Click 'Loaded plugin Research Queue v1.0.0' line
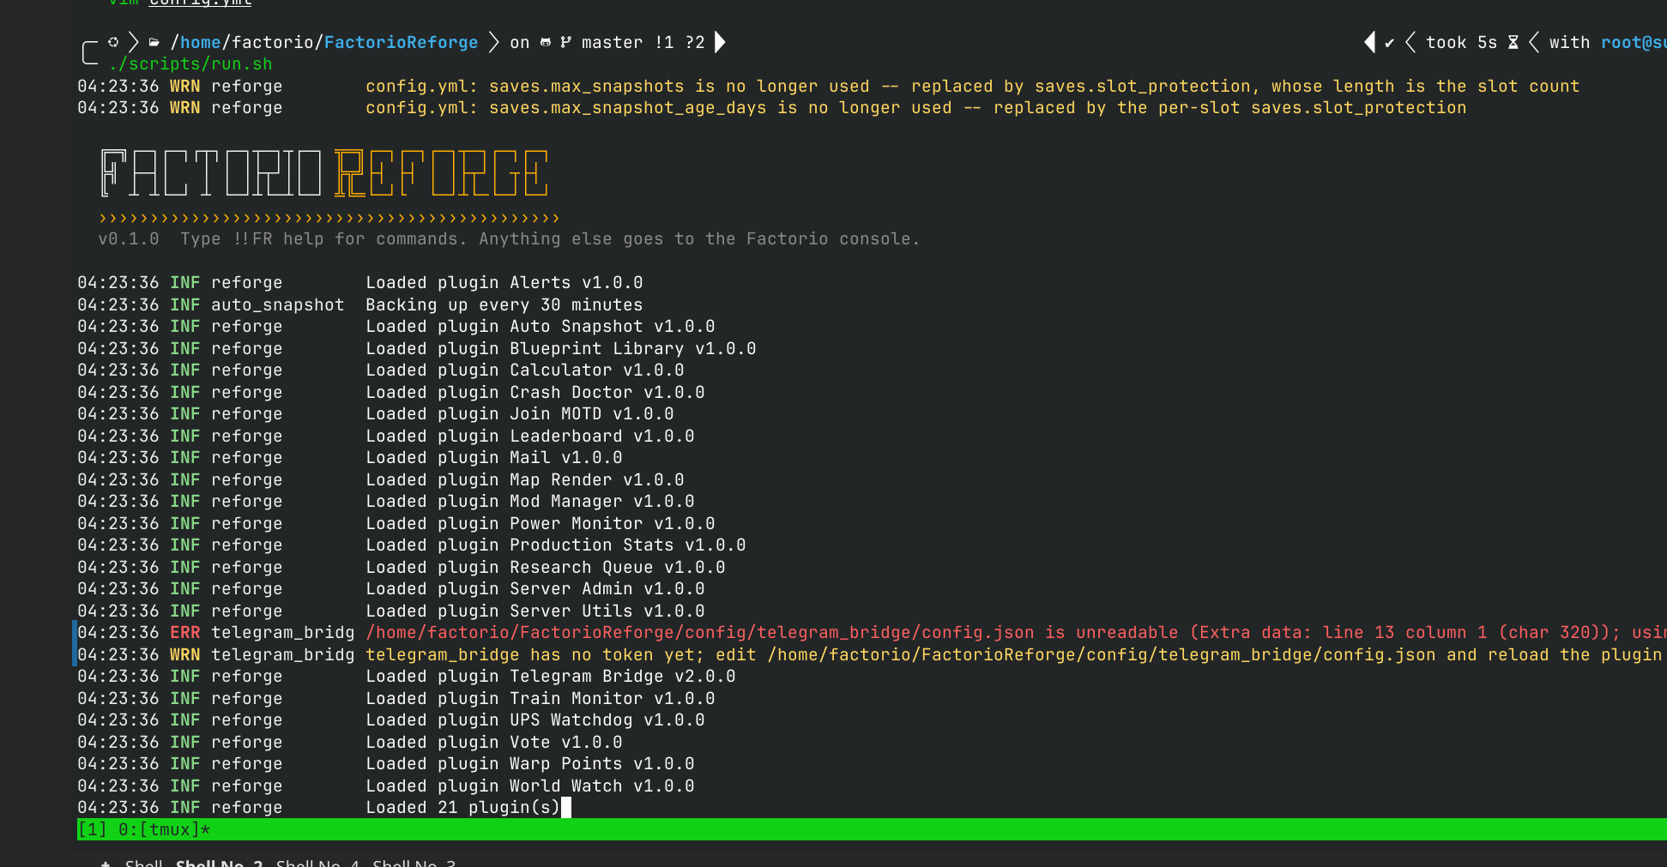This screenshot has width=1667, height=867. [x=545, y=568]
